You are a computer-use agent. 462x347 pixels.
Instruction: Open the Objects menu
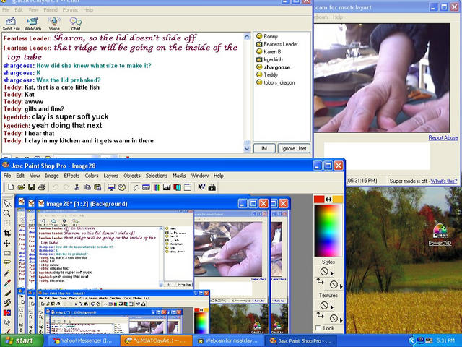(132, 176)
